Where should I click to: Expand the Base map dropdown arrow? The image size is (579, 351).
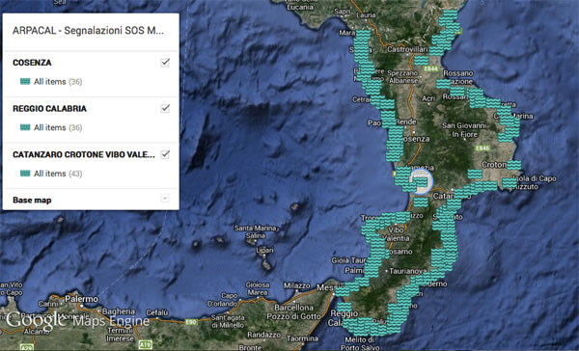pos(165,199)
